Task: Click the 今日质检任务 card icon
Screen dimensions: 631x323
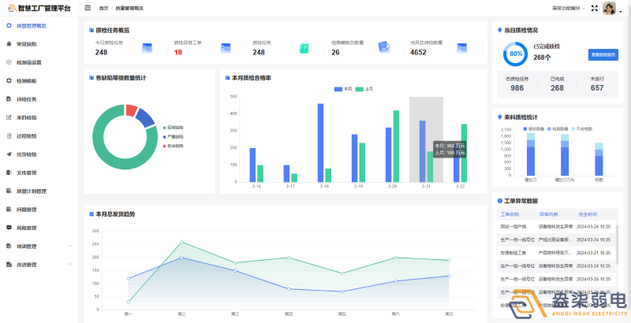Action: pyautogui.click(x=147, y=48)
